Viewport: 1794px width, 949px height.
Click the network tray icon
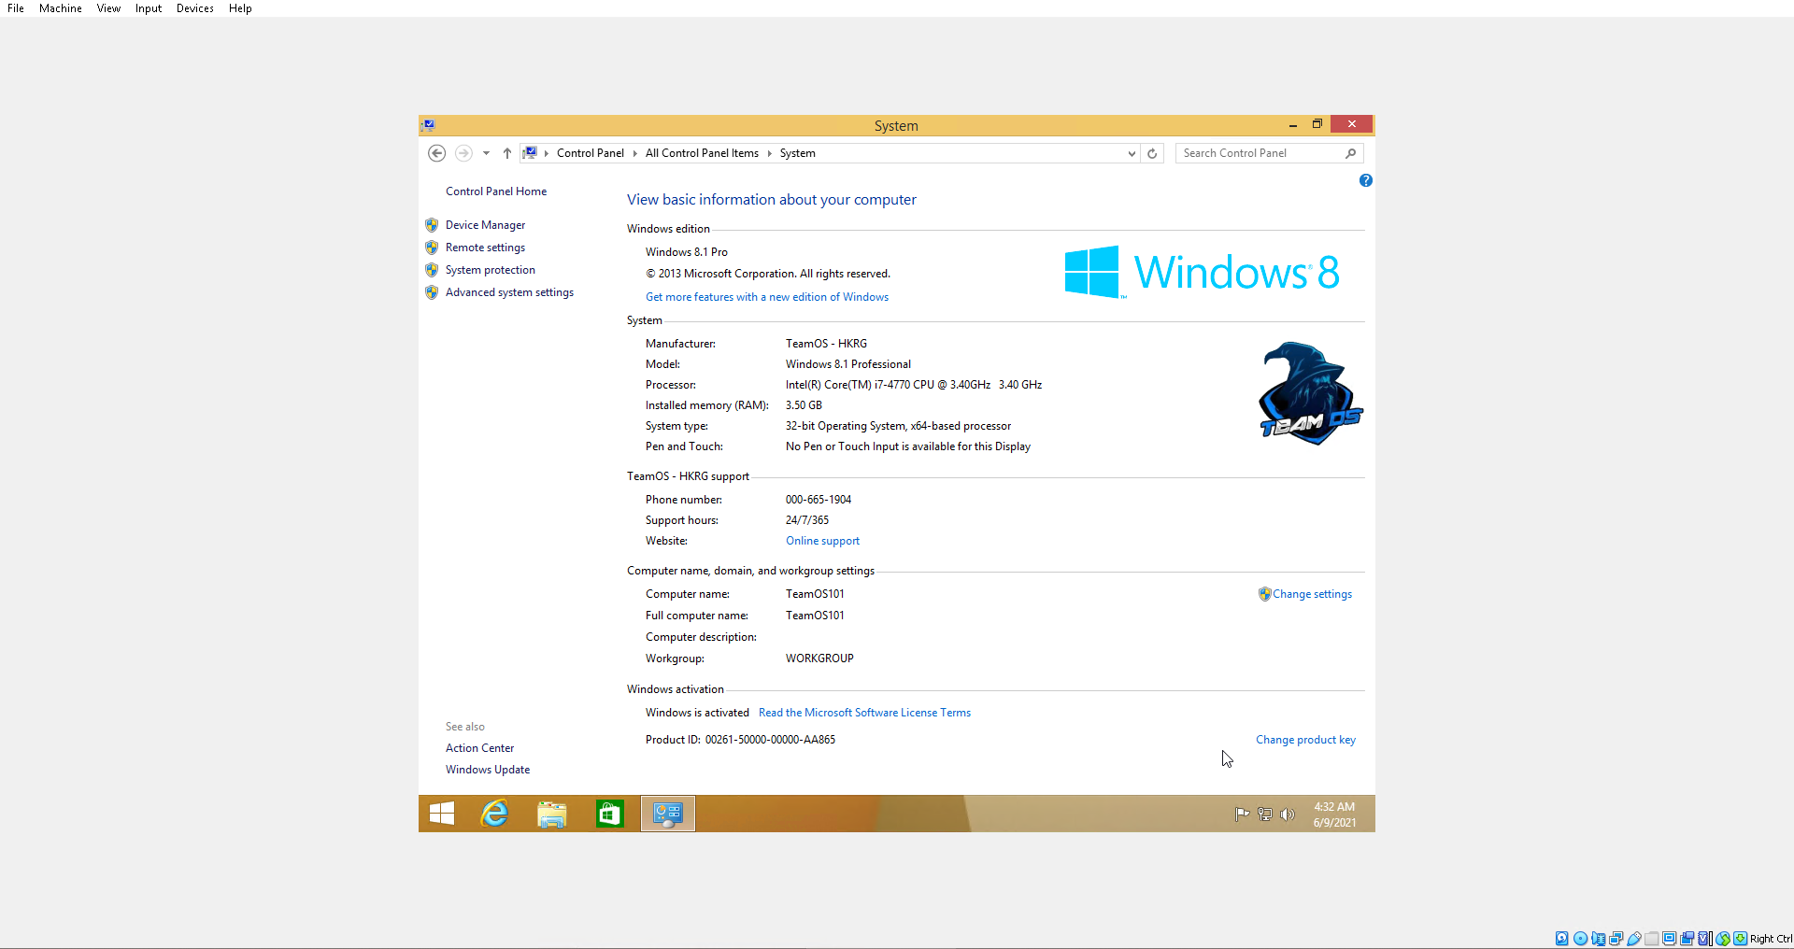pos(1265,814)
